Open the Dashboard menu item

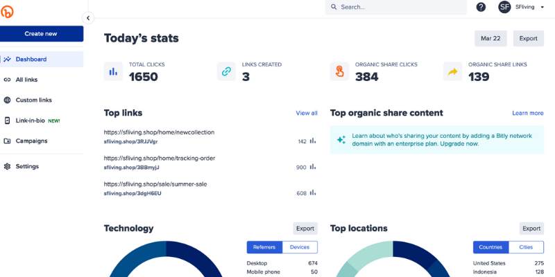(42, 60)
